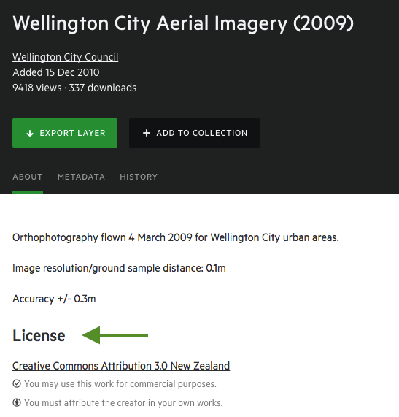Screen dimensions: 399x417
Task: Open the Wellington City Council link
Action: pyautogui.click(x=66, y=57)
